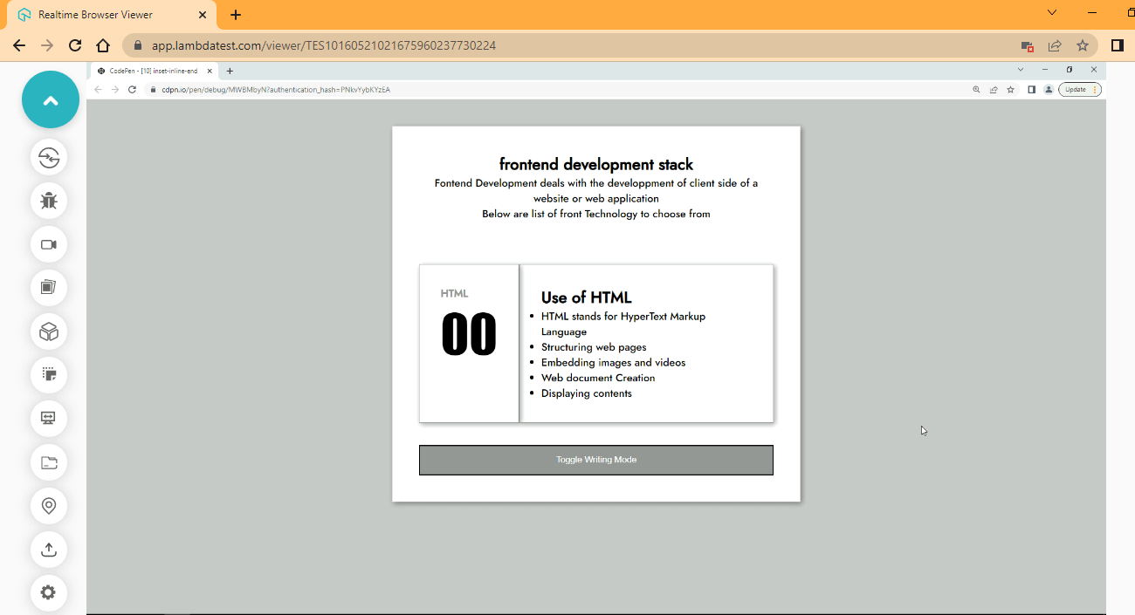Open the geolocation pin icon
The height and width of the screenshot is (615, 1135).
point(49,506)
